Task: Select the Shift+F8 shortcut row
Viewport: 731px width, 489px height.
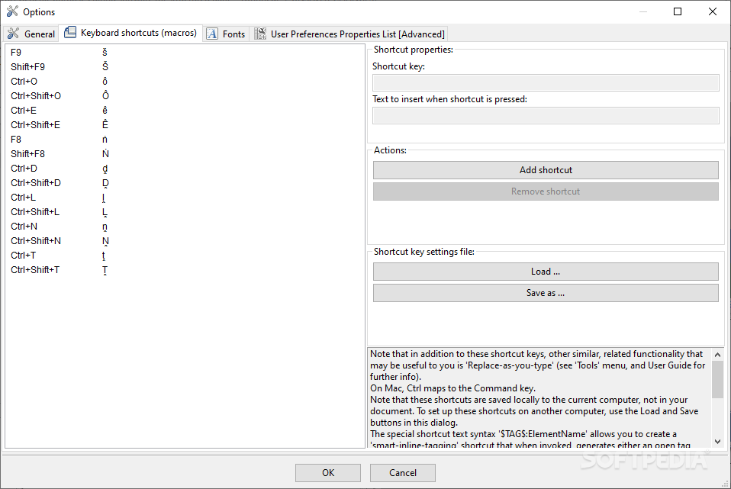Action: click(x=185, y=153)
